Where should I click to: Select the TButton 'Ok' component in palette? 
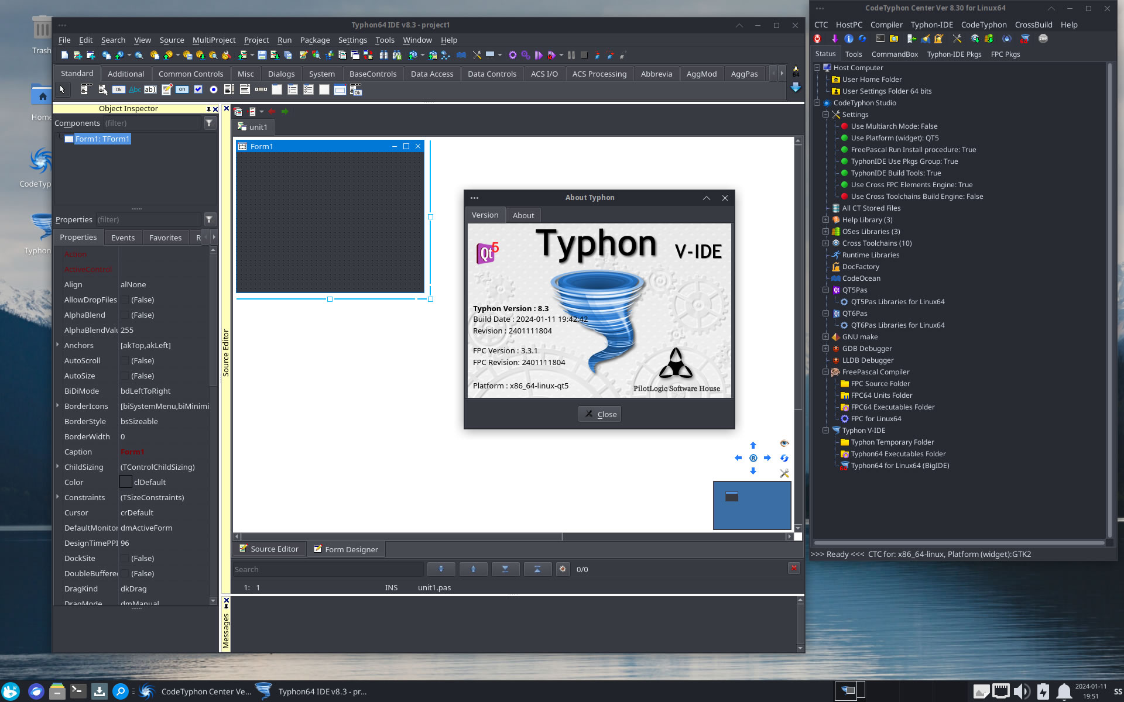[x=119, y=90]
